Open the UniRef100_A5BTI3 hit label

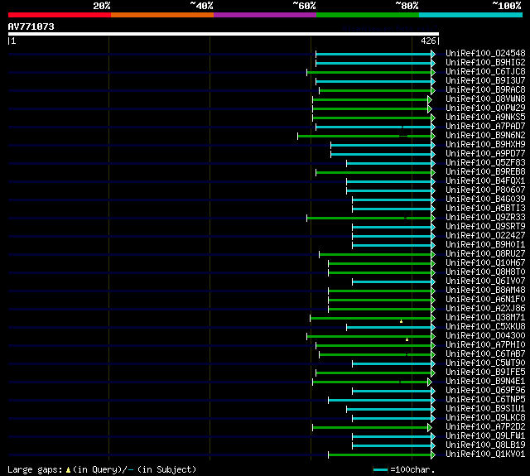[485, 209]
